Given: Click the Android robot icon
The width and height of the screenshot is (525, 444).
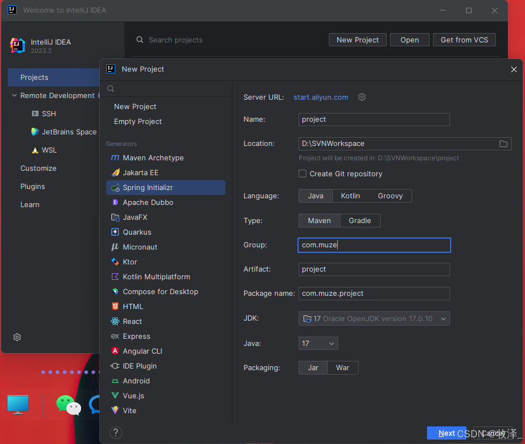Looking at the screenshot, I should [x=115, y=381].
